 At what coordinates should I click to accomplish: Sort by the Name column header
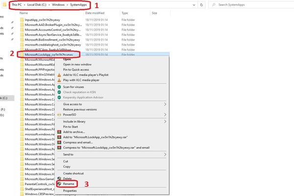point(24,13)
